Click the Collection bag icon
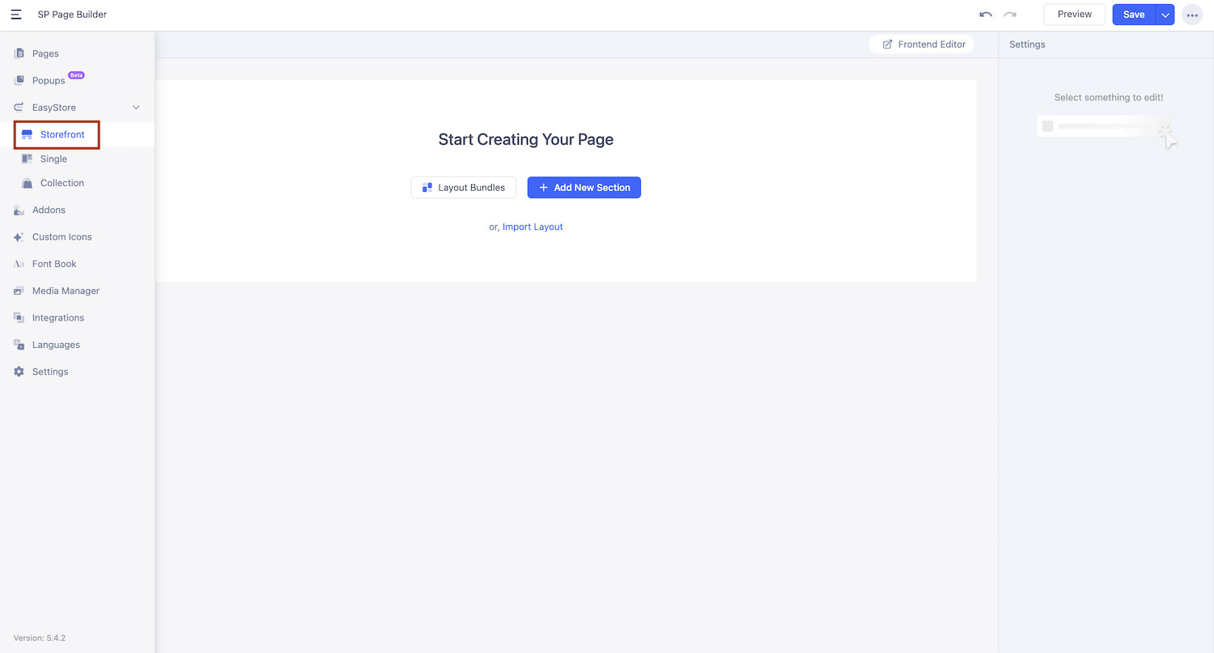 (x=27, y=183)
